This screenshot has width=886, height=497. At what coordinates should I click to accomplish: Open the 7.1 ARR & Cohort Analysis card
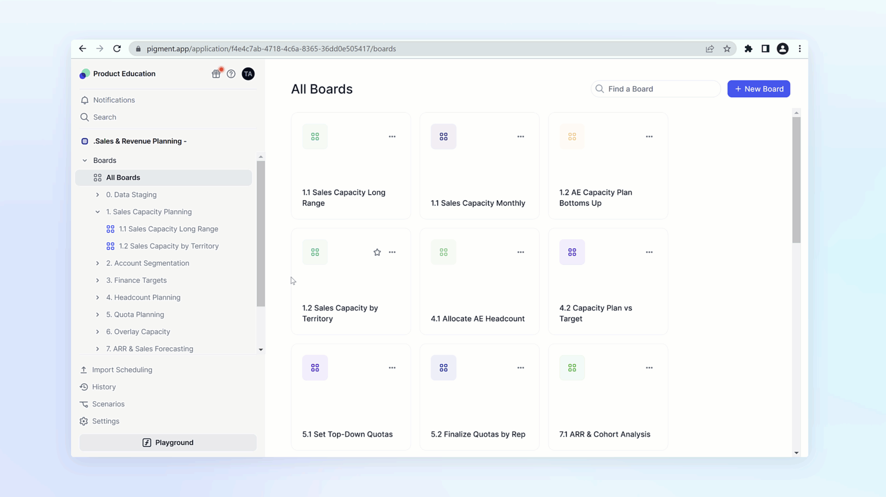pos(608,397)
